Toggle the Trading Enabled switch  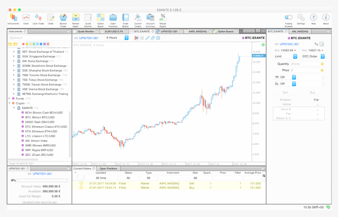click(288, 17)
